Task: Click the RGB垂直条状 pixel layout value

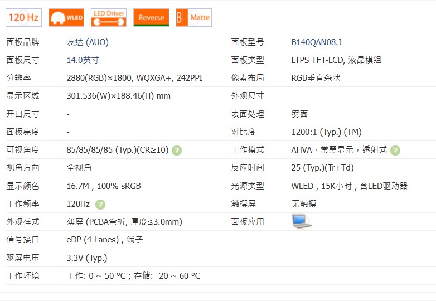Action: point(316,78)
